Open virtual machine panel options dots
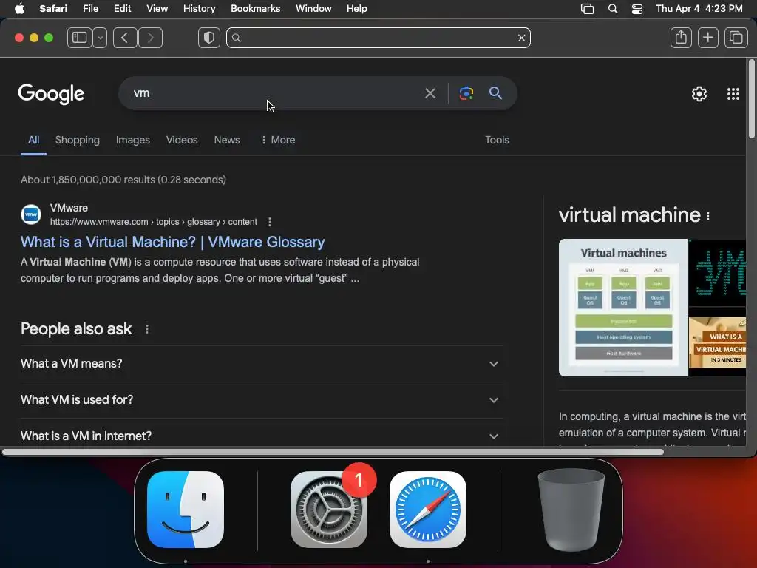 [x=708, y=217]
